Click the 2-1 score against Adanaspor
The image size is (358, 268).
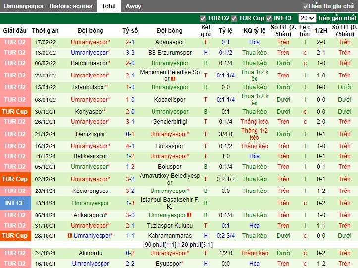pyautogui.click(x=130, y=42)
